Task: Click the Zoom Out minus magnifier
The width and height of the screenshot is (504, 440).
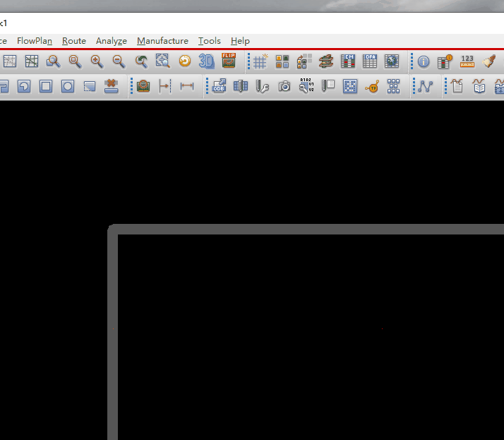Action: [x=119, y=61]
